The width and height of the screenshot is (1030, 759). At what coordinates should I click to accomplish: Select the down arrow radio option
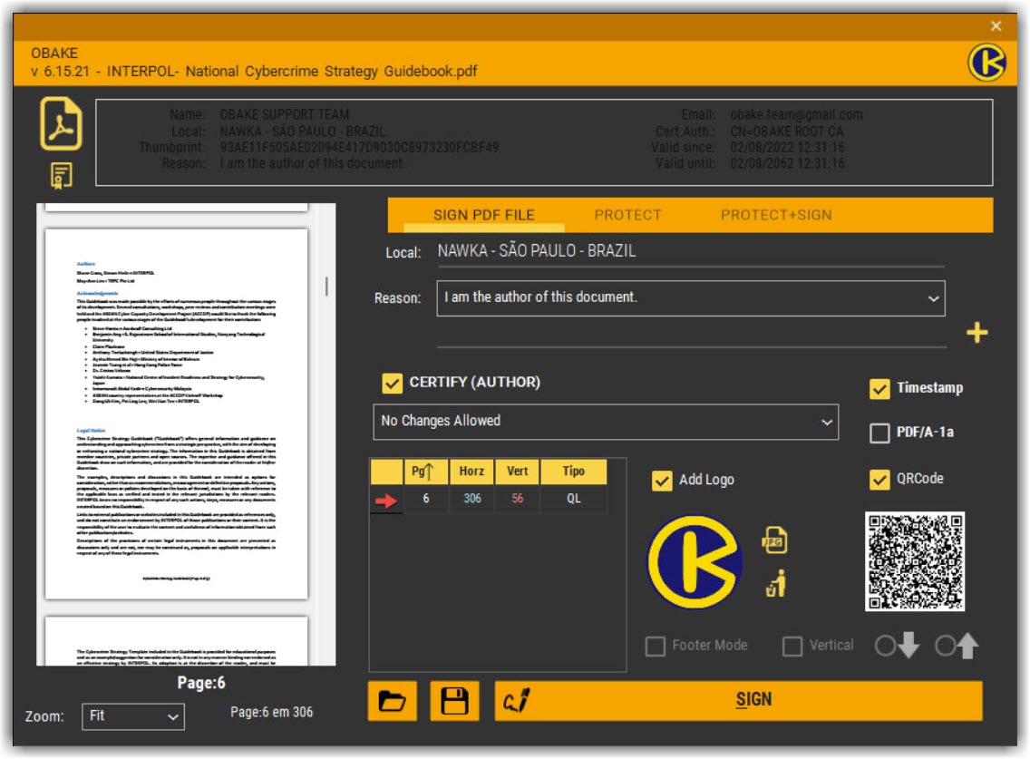click(x=885, y=646)
